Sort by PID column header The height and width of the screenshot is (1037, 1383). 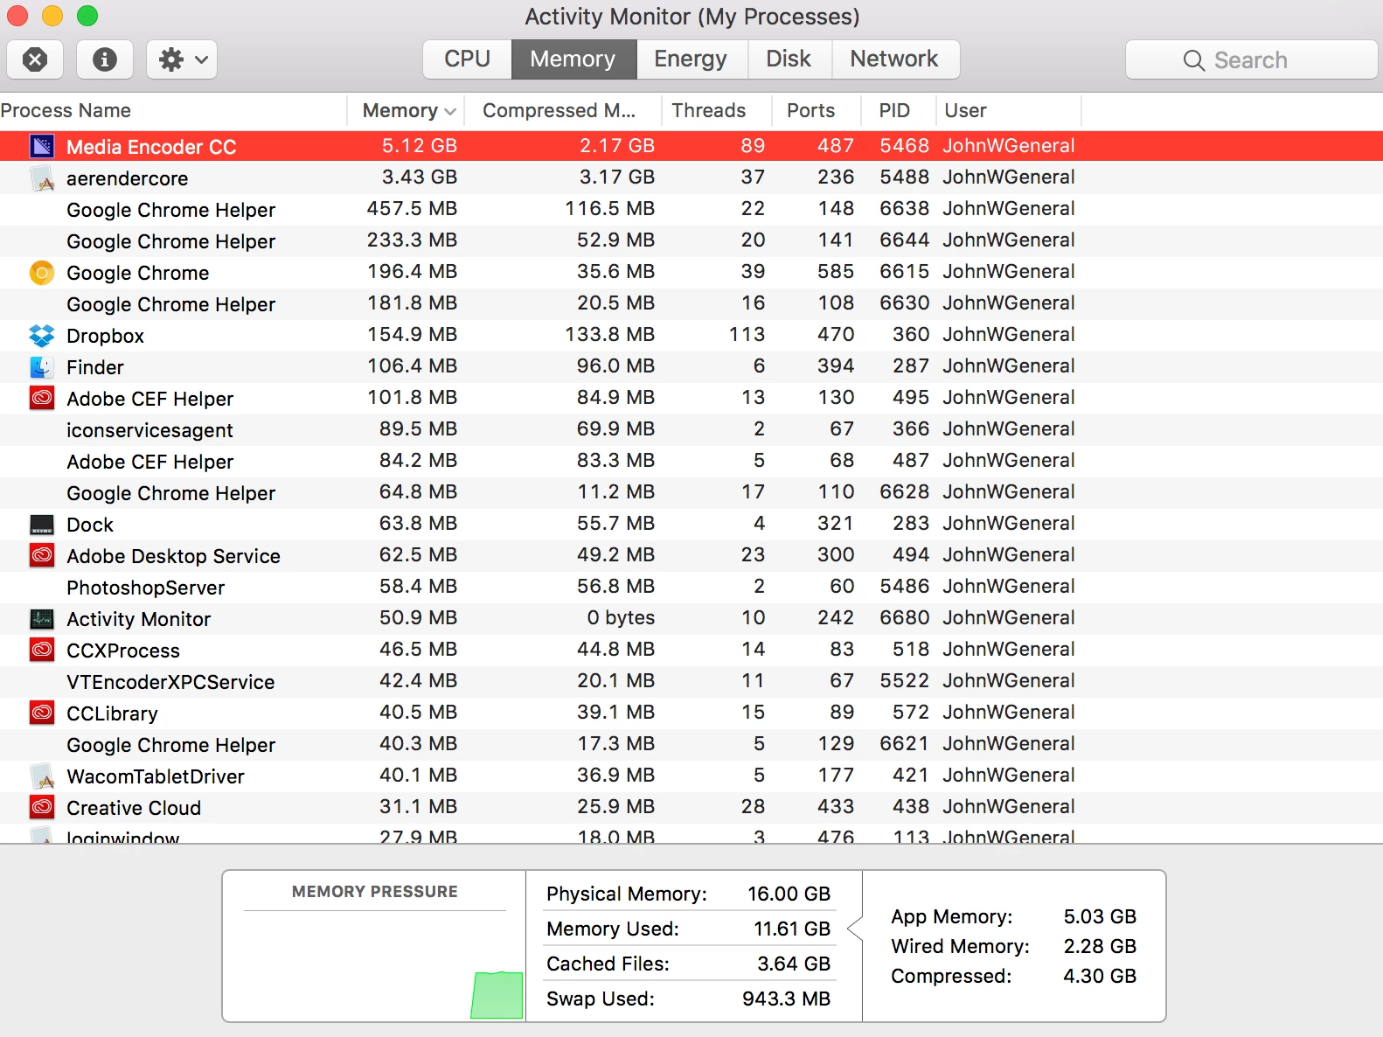(x=898, y=110)
